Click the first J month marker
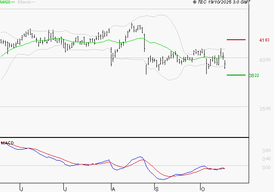Image resolution: width=274 pixels, height=192 pixels. (21, 189)
